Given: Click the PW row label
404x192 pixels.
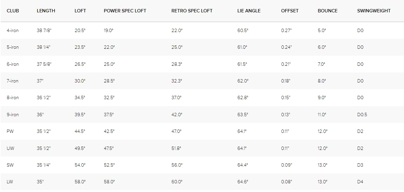Looking at the screenshot, I should pyautogui.click(x=10, y=132).
